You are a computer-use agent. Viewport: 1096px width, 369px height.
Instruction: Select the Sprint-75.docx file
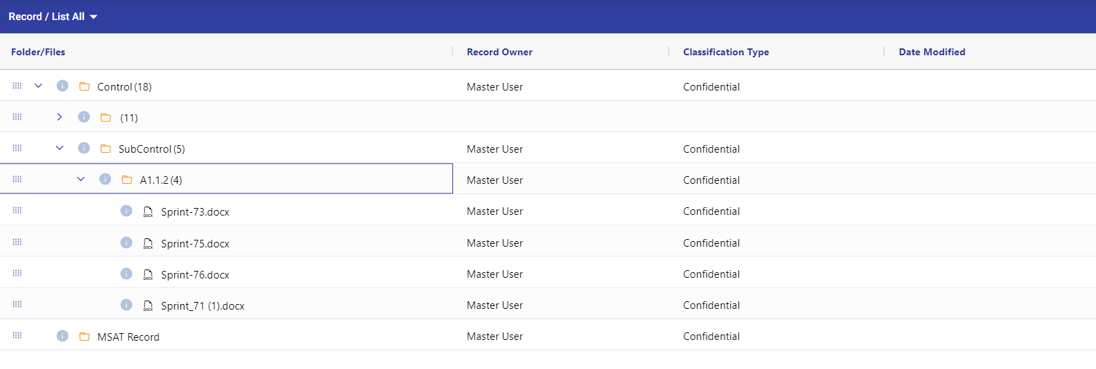click(x=195, y=243)
